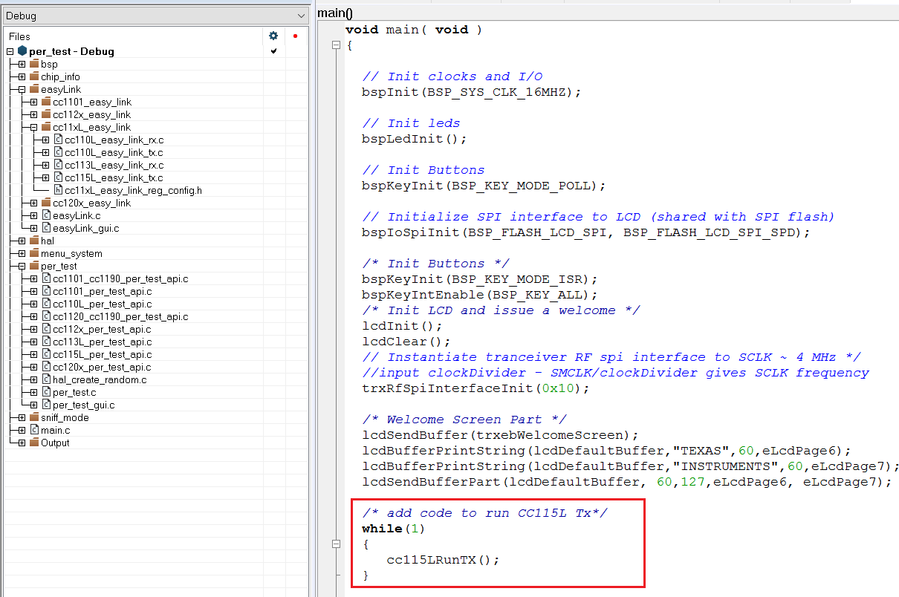Select file cc1120_cc1190_per_test_api.c
899x597 pixels.
120,316
